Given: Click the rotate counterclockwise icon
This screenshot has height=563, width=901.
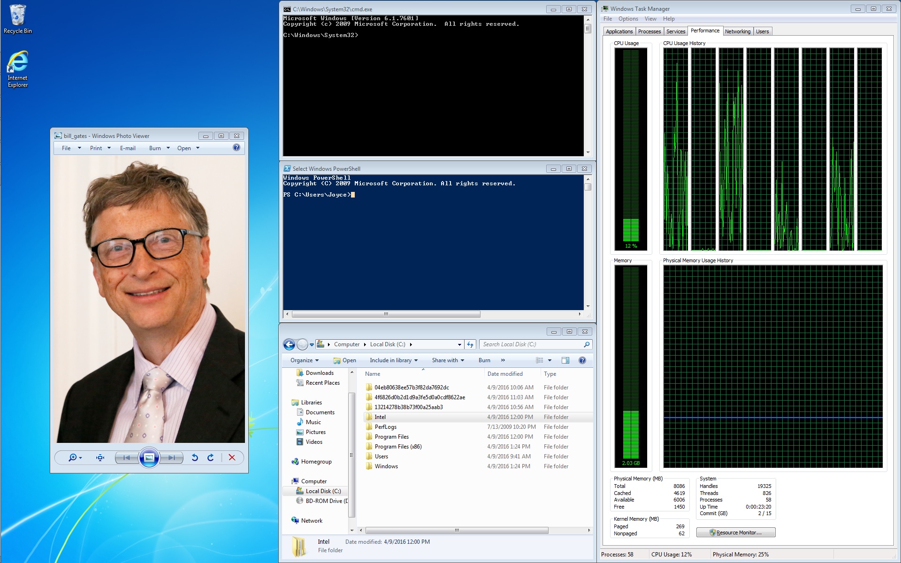Looking at the screenshot, I should pyautogui.click(x=195, y=457).
